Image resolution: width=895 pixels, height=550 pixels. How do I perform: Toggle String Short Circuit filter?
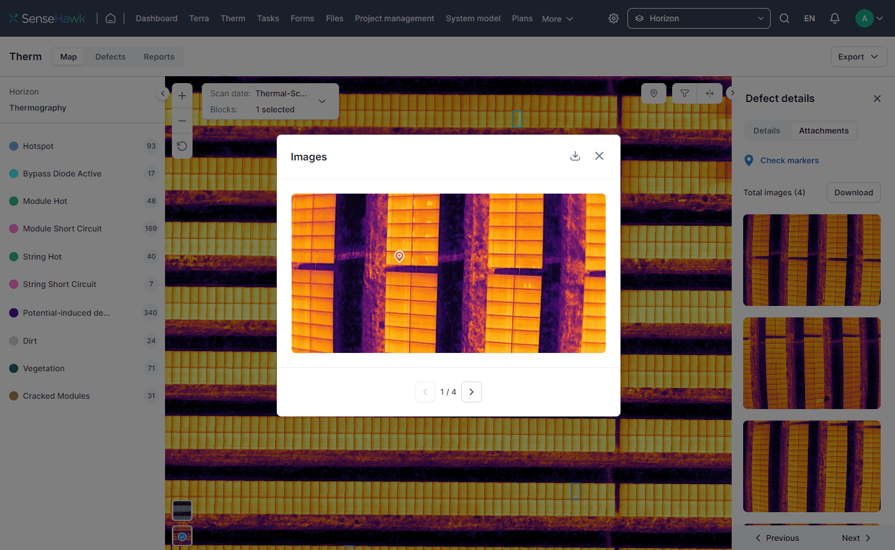click(x=83, y=284)
